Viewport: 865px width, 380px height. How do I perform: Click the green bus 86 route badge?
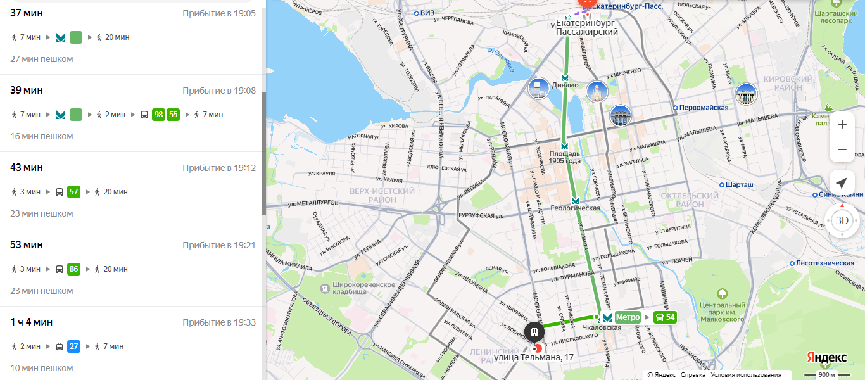click(74, 269)
